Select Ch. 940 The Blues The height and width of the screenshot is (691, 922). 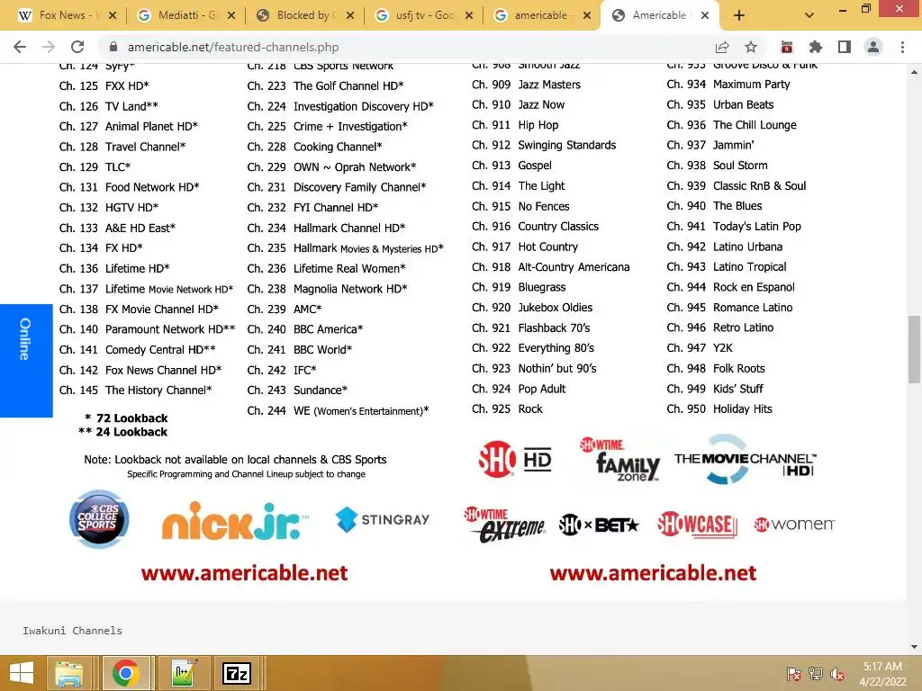[714, 206]
